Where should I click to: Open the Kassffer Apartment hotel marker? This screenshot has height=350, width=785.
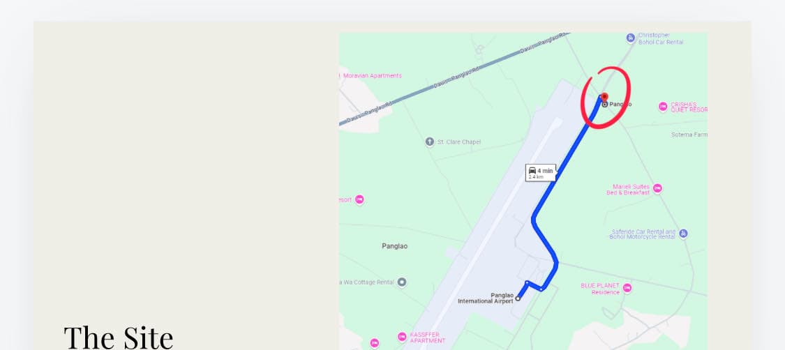point(402,337)
